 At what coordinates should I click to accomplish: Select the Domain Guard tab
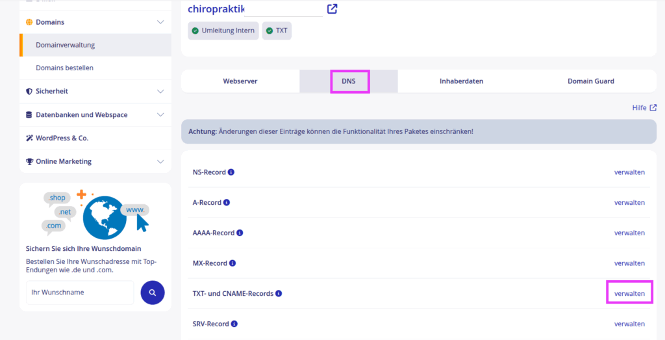tap(590, 81)
